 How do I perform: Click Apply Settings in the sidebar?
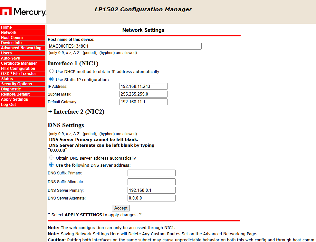[x=22, y=99]
